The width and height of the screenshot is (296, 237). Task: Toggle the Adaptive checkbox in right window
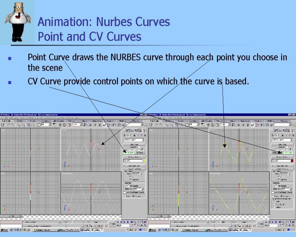coord(279,179)
